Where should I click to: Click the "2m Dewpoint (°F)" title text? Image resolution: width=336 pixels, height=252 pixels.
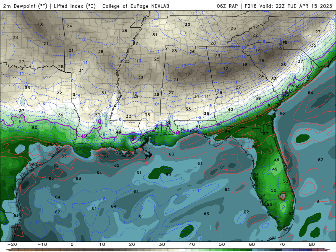coord(25,6)
